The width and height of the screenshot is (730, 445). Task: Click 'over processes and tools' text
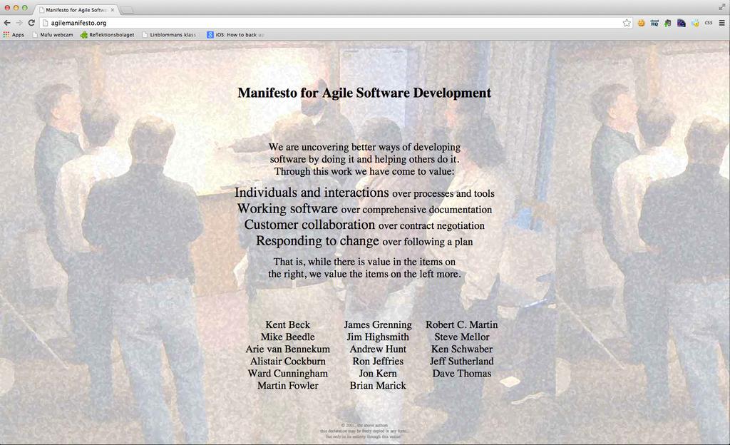pyautogui.click(x=443, y=194)
